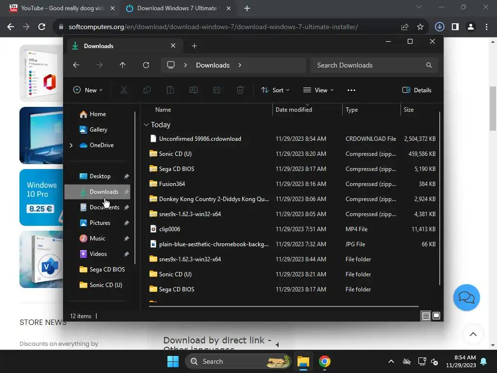Open Music in the navigation pane

click(x=98, y=238)
